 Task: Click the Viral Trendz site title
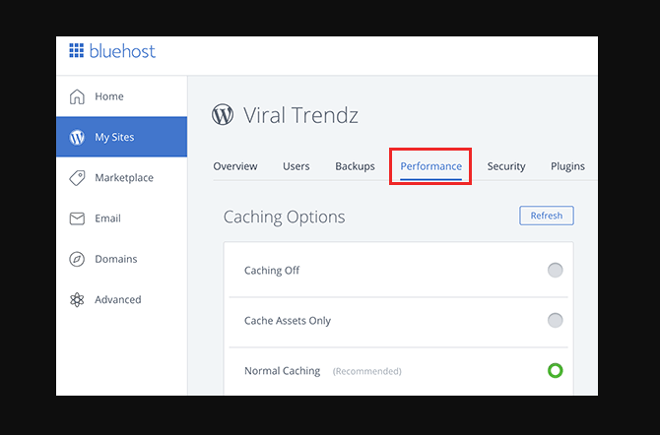pos(300,115)
